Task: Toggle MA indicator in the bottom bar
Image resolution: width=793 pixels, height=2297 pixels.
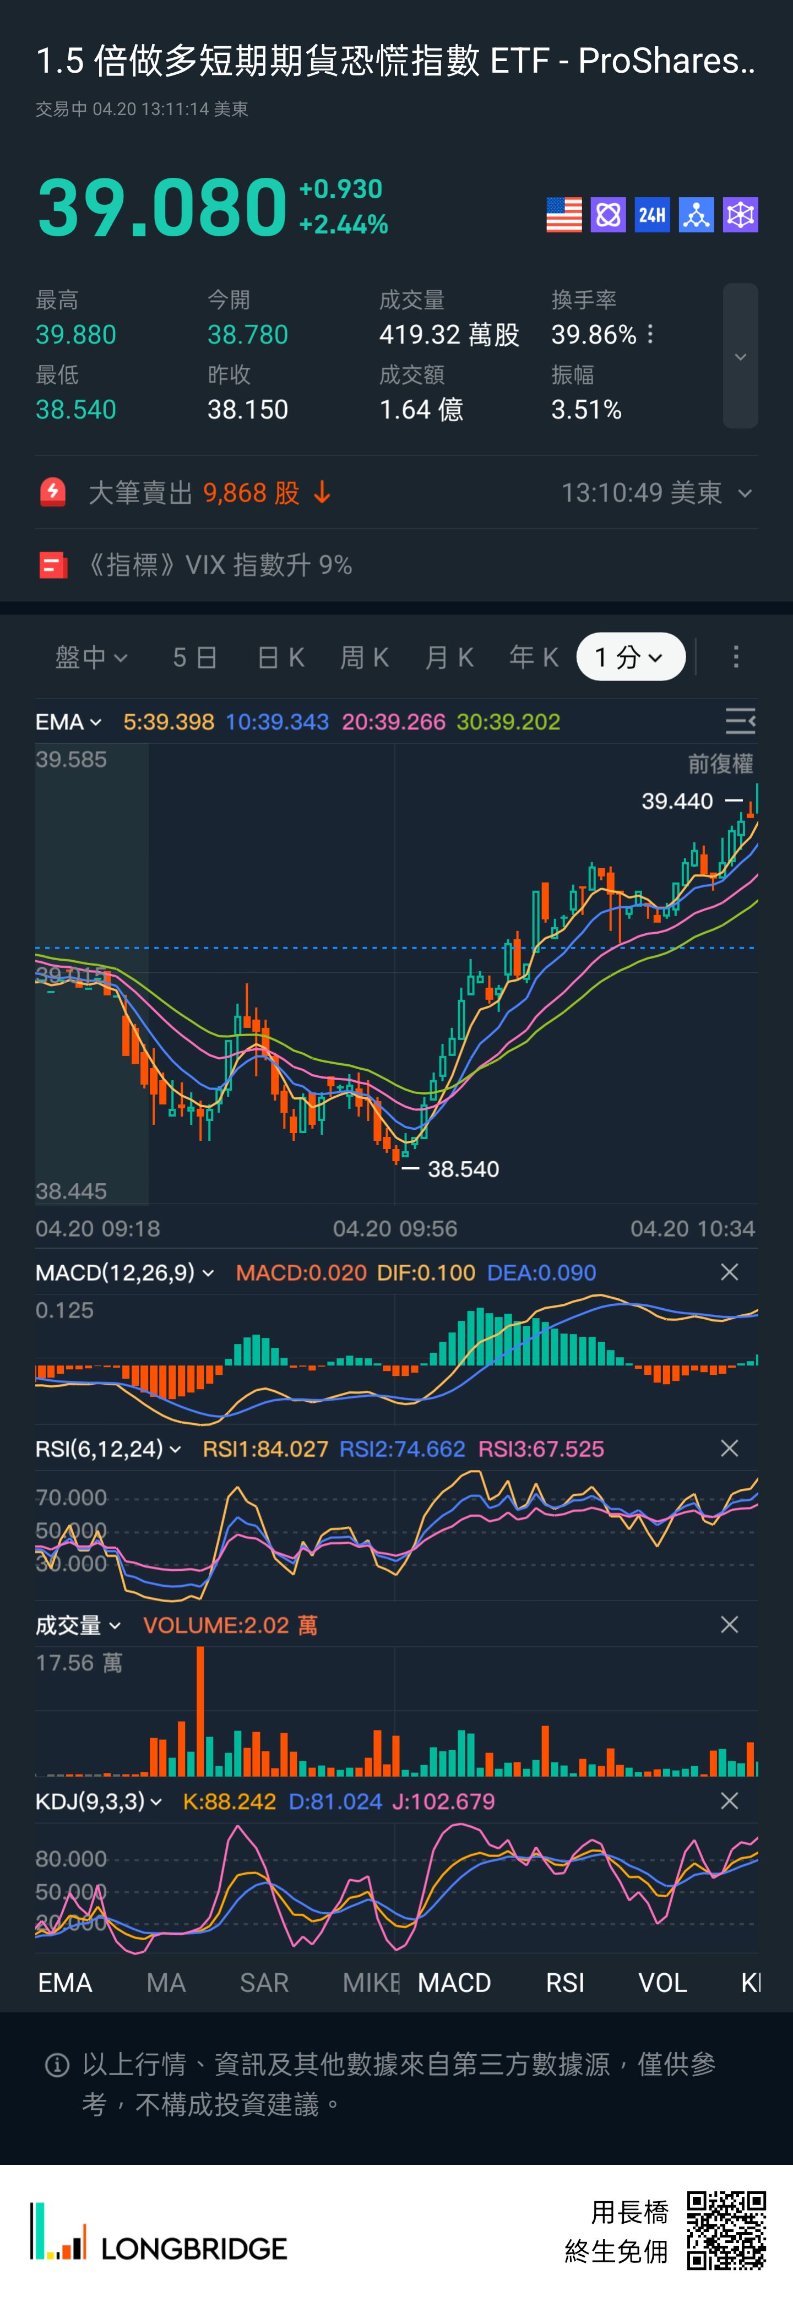Action: pos(166,1982)
